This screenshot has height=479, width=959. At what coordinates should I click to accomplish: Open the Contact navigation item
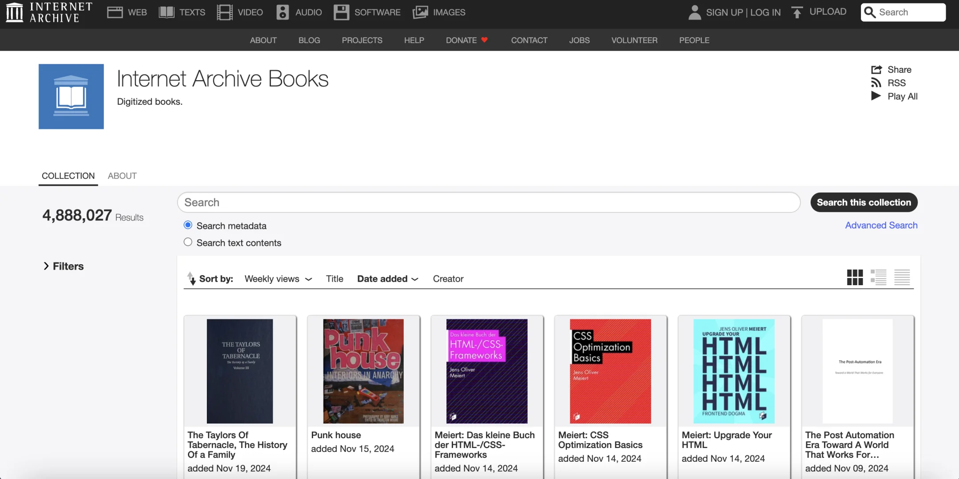coord(529,40)
